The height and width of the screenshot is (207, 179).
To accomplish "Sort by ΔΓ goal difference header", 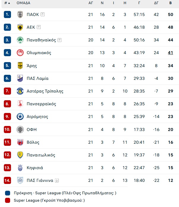I will pos(156,3).
